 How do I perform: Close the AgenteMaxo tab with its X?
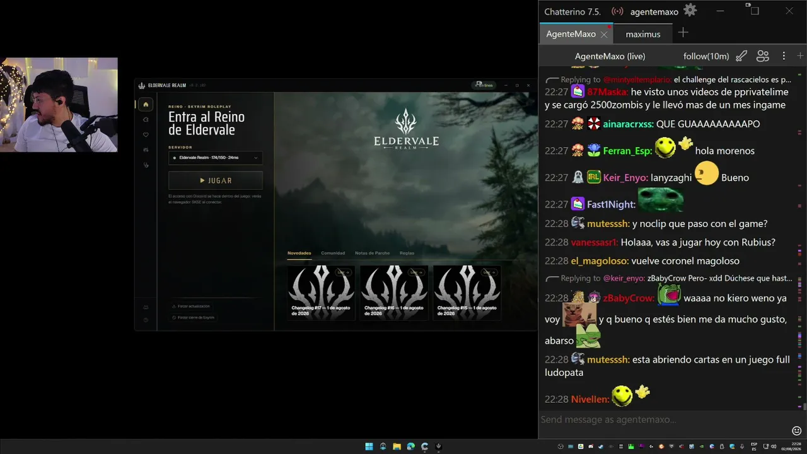tap(603, 34)
